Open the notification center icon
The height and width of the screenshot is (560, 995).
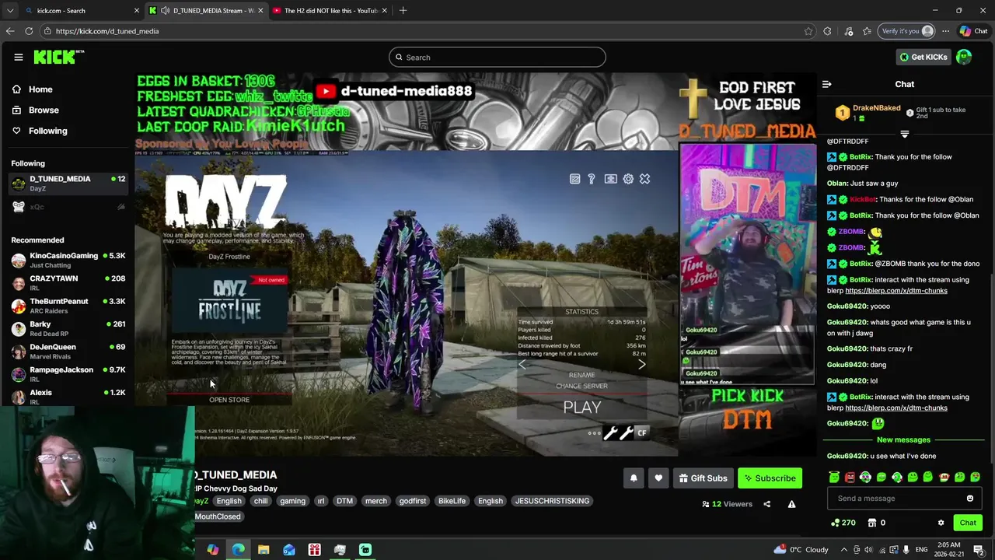[979, 550]
